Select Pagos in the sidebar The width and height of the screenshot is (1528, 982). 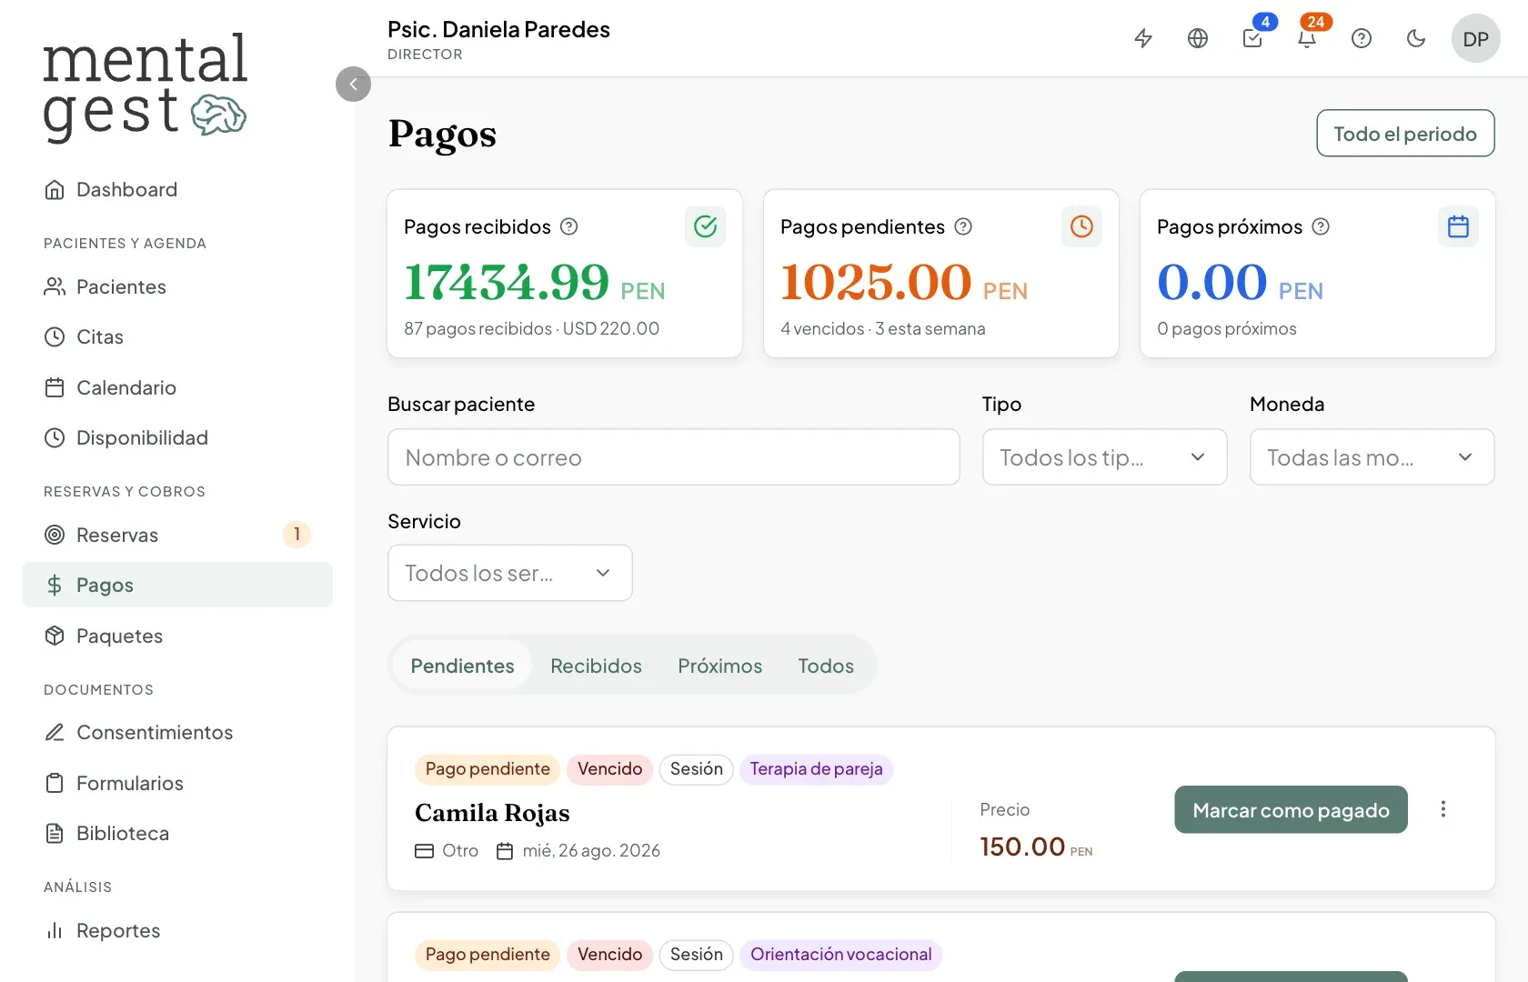pos(177,585)
